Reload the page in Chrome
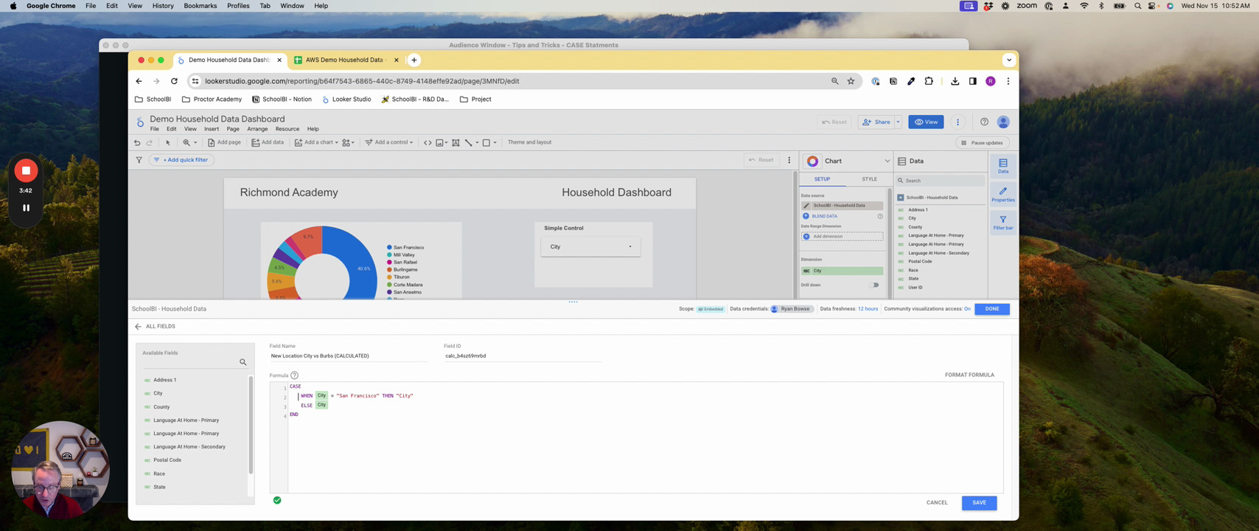1259x531 pixels. (174, 81)
